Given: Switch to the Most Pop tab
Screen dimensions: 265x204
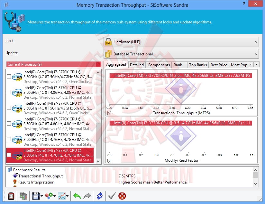Looking at the screenshot, I should coord(239,65).
